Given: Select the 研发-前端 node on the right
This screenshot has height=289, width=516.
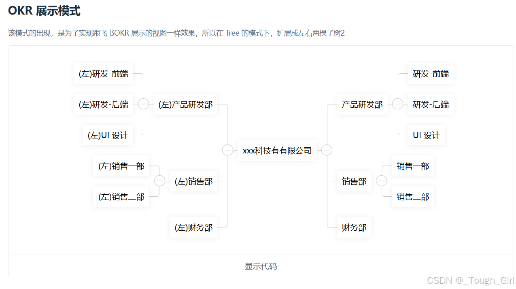Looking at the screenshot, I should 430,74.
